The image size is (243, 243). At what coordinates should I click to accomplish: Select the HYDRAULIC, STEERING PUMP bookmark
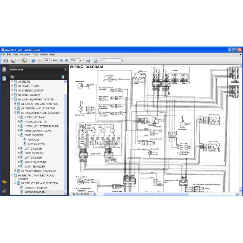42,126
